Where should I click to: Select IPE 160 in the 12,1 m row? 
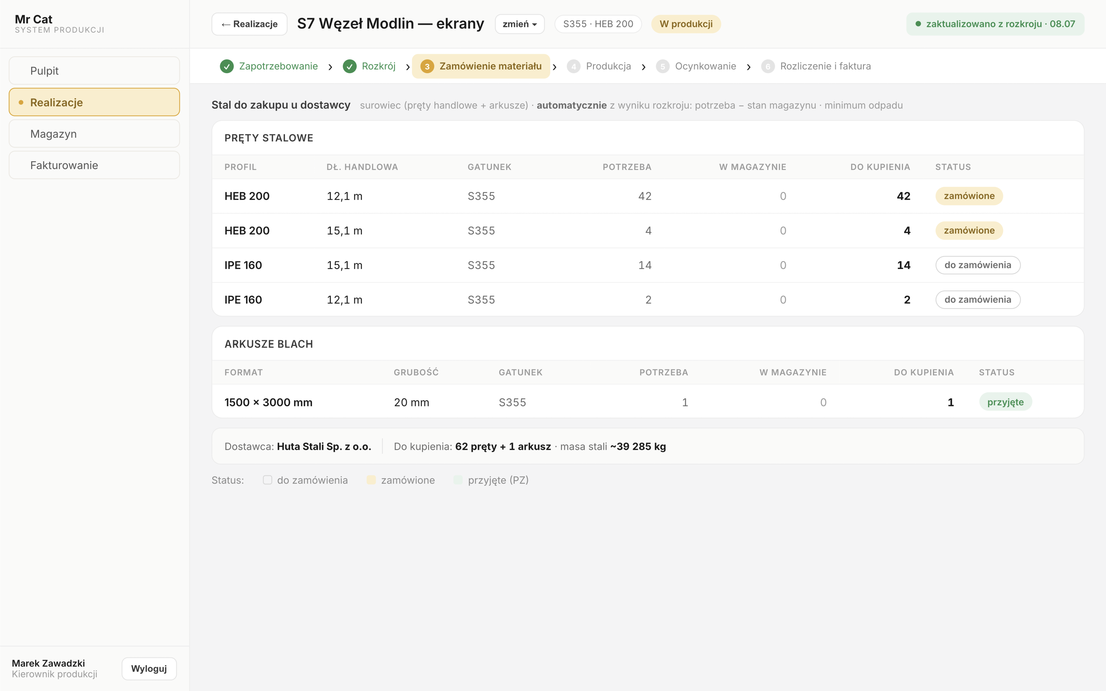pyautogui.click(x=243, y=300)
